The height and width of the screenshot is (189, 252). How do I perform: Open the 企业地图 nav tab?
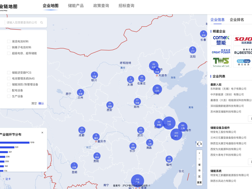[51, 6]
